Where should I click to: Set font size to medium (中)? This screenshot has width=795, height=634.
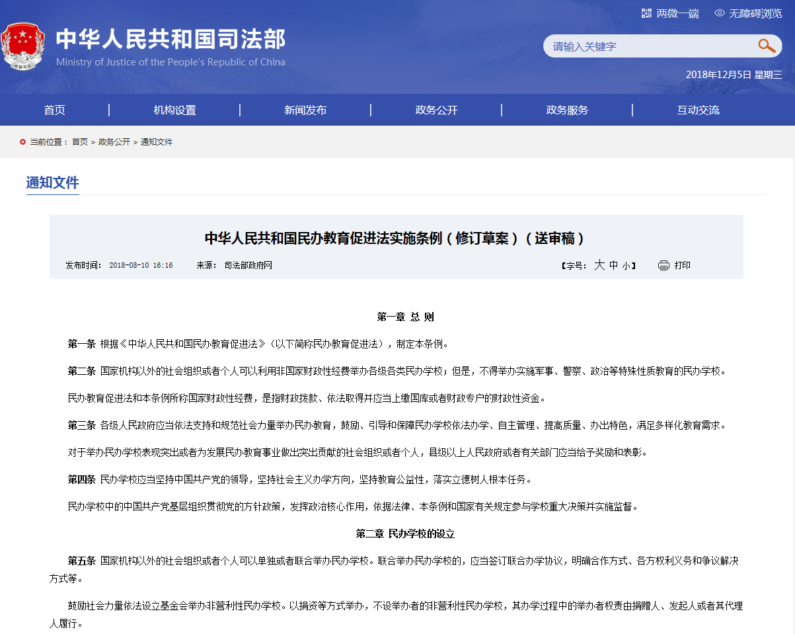[613, 265]
